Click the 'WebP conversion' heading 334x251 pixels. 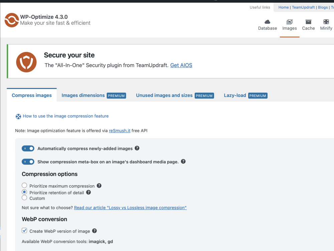tap(44, 219)
